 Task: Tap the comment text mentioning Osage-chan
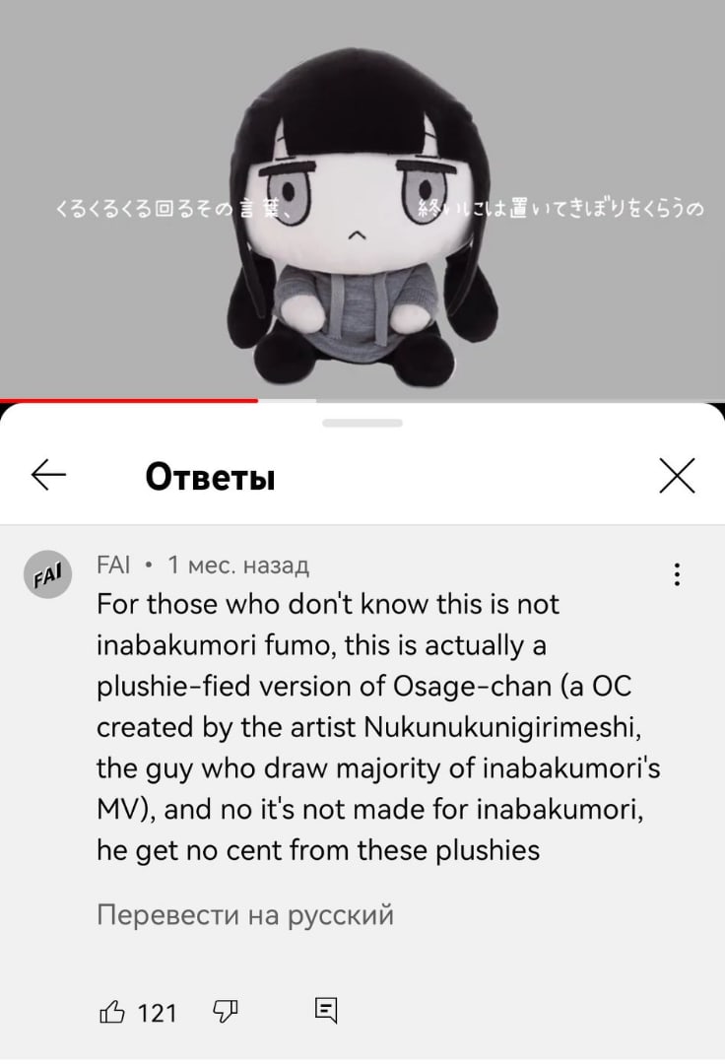pyautogui.click(x=378, y=727)
